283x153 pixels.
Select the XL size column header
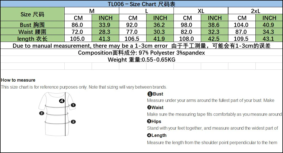click(201, 11)
